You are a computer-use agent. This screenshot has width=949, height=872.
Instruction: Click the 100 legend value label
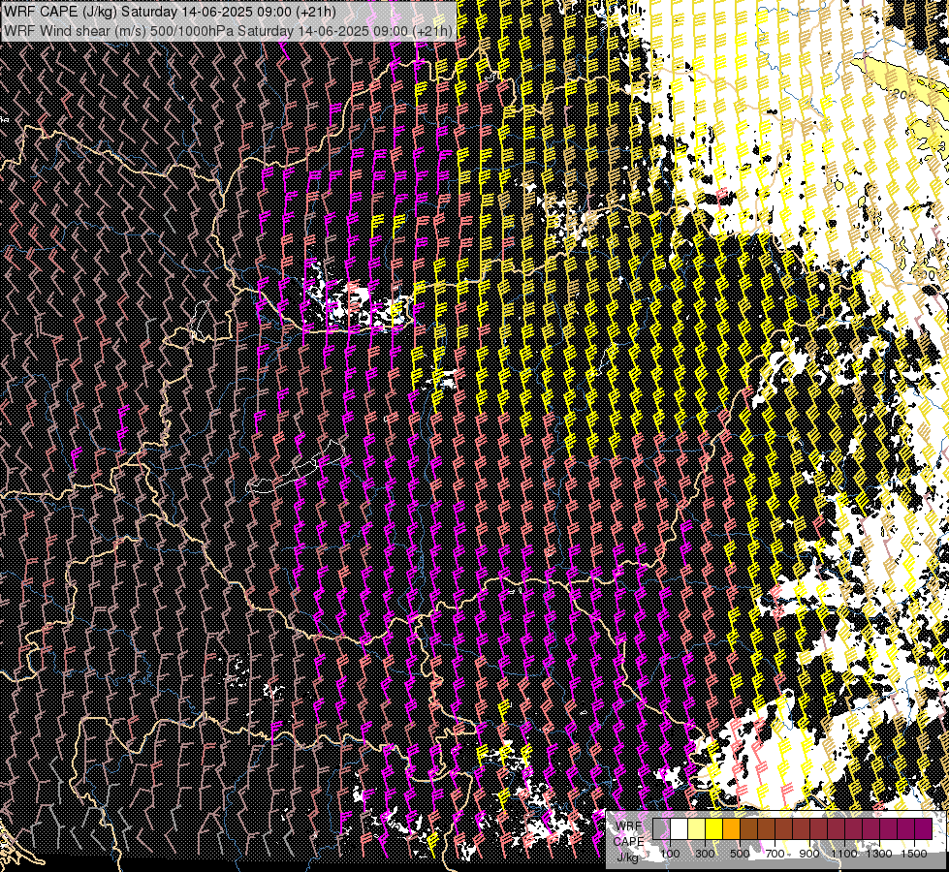[670, 854]
